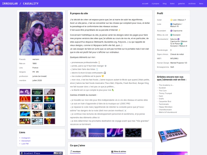Click the 'Profil' panel heading
The image size is (207, 155).
click(160, 13)
